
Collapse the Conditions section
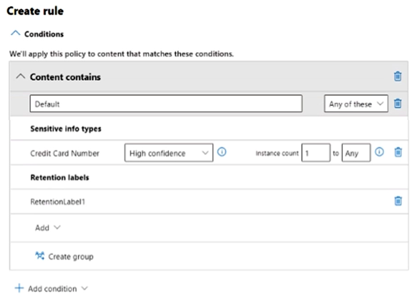15,34
